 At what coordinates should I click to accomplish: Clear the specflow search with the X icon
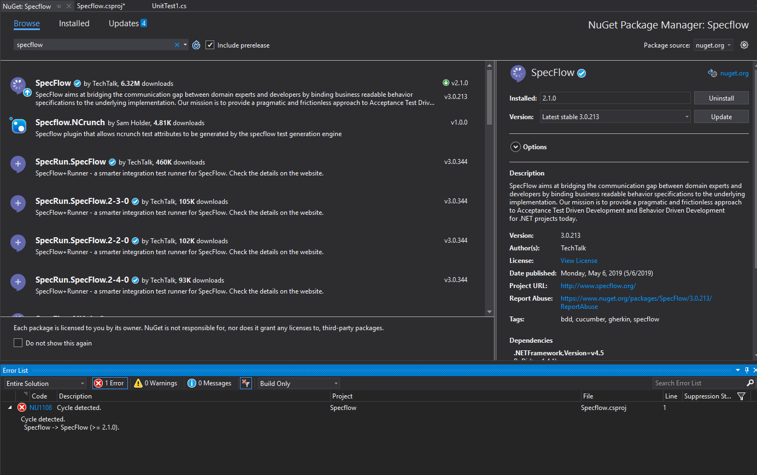(x=178, y=45)
